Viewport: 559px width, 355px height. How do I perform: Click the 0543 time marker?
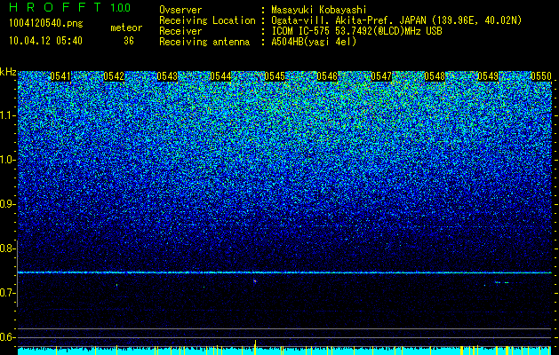pos(167,76)
